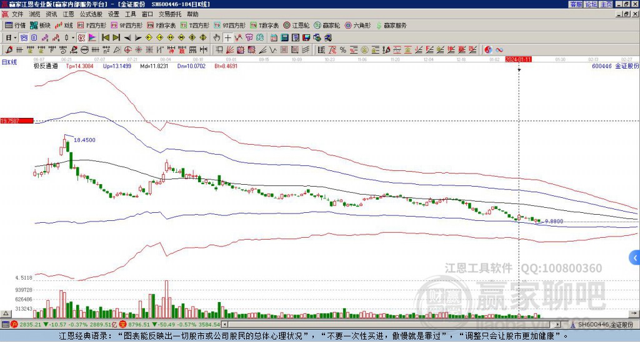Open the 9T四方形 tool

click(229, 25)
